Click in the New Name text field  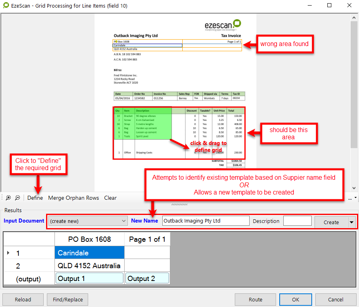[x=206, y=221]
